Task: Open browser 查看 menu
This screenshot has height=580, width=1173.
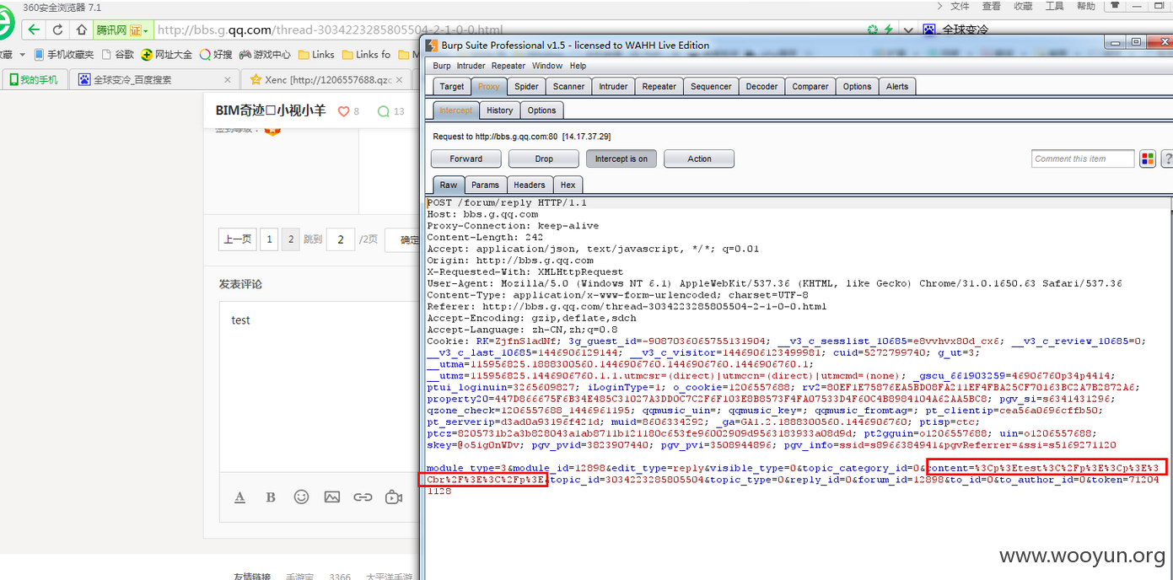Action: click(991, 6)
